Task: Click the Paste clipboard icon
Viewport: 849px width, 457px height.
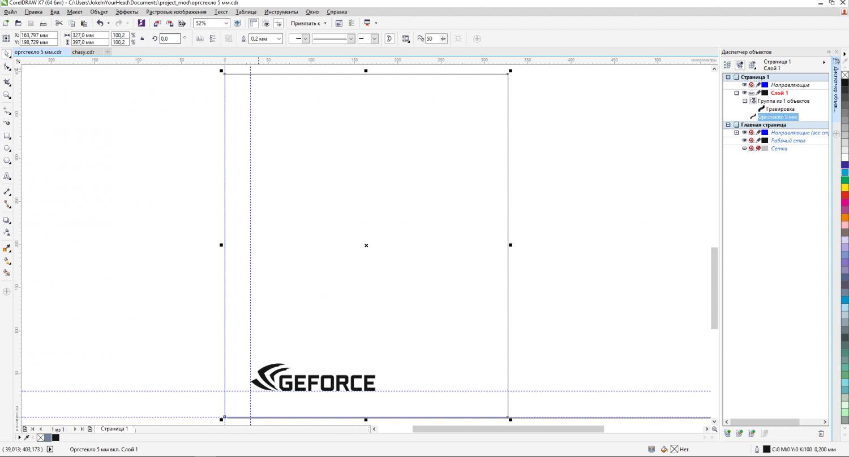Action: click(84, 23)
